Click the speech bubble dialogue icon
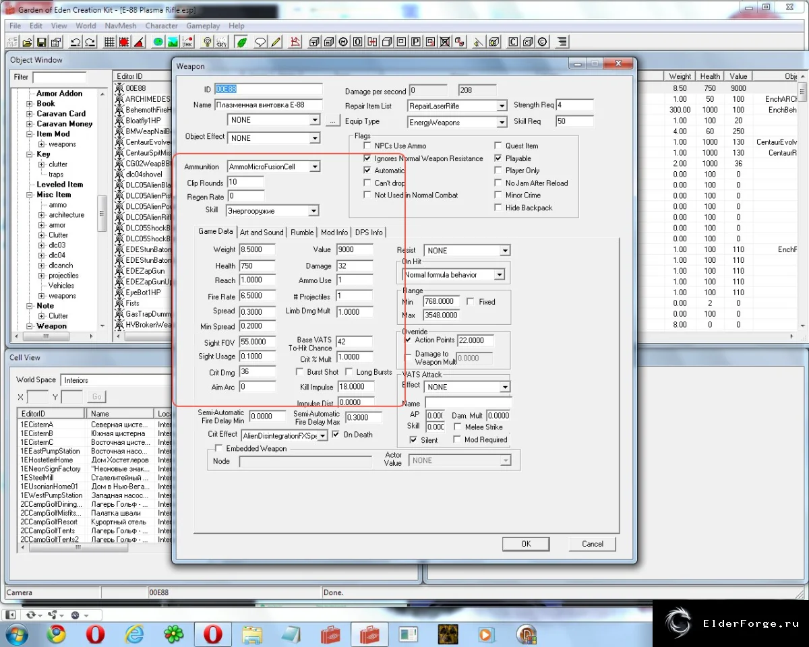The width and height of the screenshot is (809, 647). click(x=260, y=42)
